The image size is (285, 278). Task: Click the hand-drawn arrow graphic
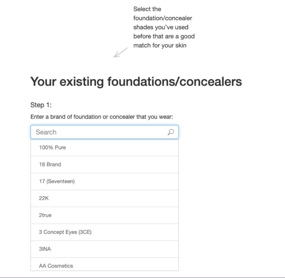pos(120,52)
